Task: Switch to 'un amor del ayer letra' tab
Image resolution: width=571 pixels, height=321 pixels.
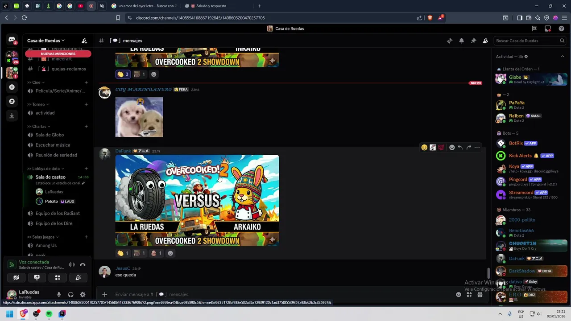Action: [145, 6]
